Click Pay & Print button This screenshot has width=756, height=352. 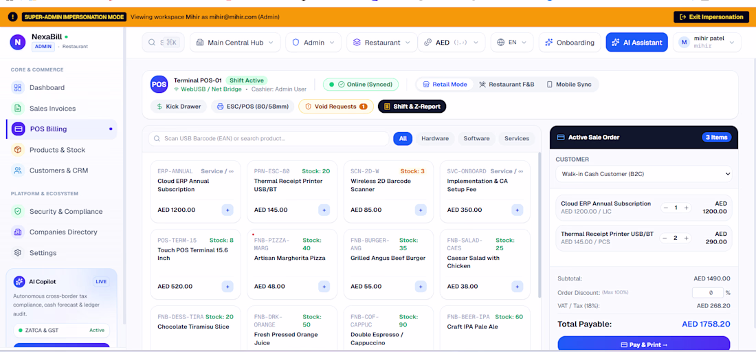[x=644, y=344]
